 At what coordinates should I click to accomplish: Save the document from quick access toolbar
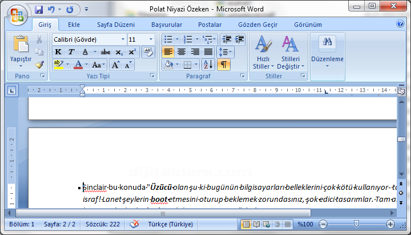[39, 10]
